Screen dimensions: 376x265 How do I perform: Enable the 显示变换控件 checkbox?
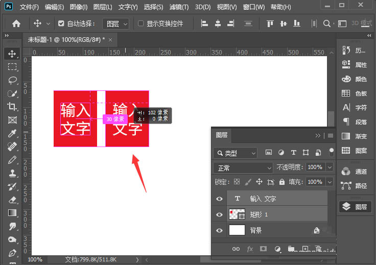pos(140,23)
